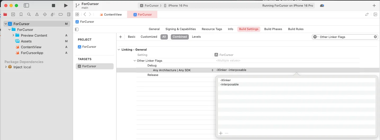The width and height of the screenshot is (380, 140).
Task: Select the Basic settings filter
Action: click(132, 37)
